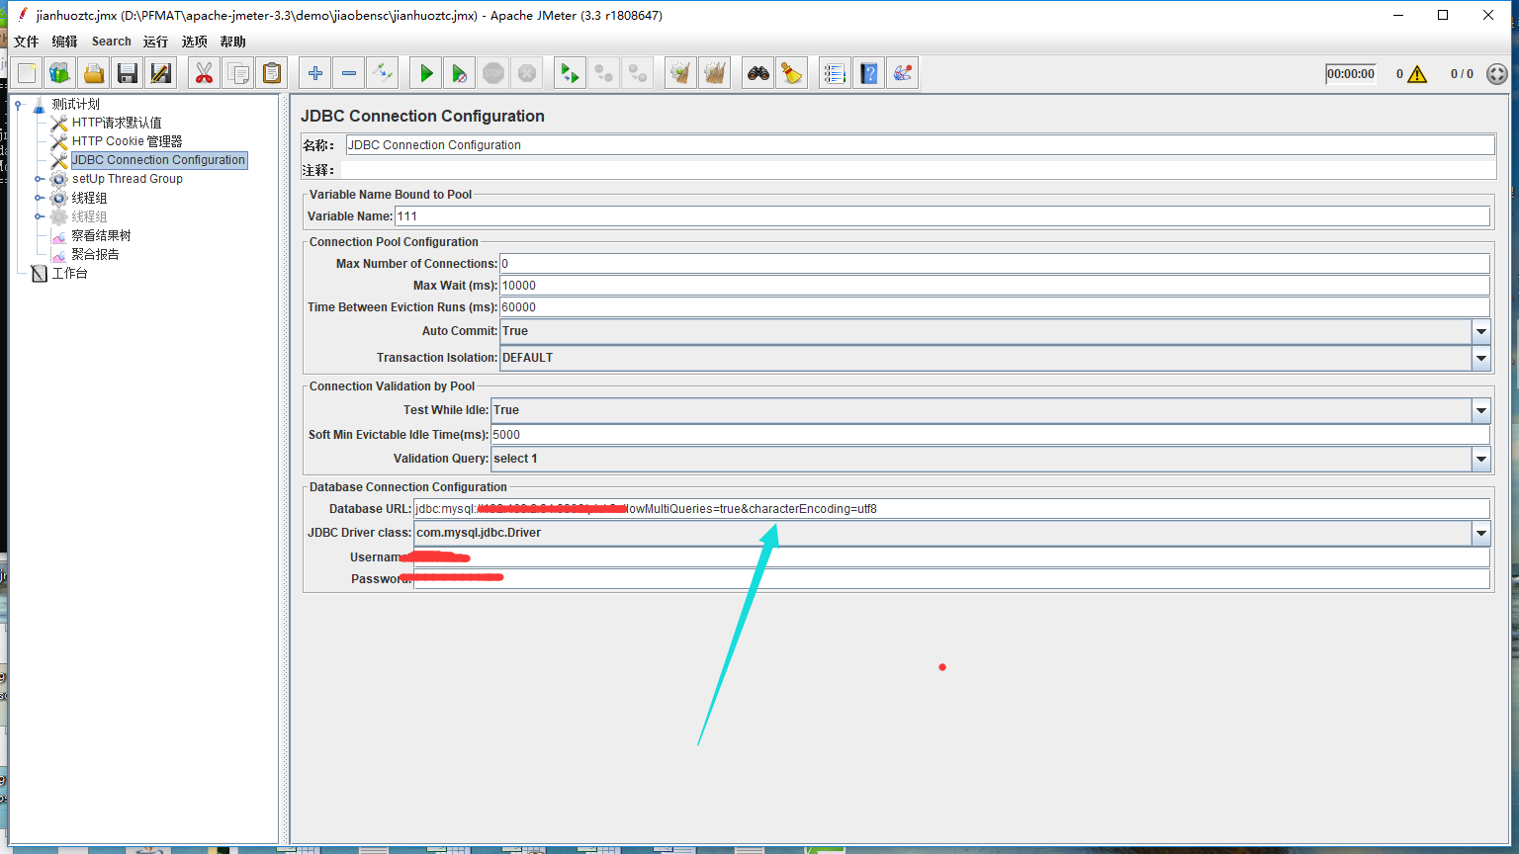Select HTTP Cookie 管理器 in the tree
This screenshot has width=1519, height=854.
[127, 141]
